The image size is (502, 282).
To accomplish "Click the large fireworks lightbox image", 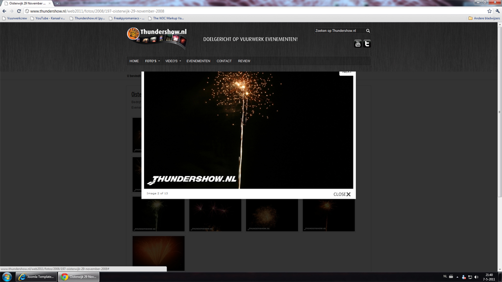I will pos(249,130).
